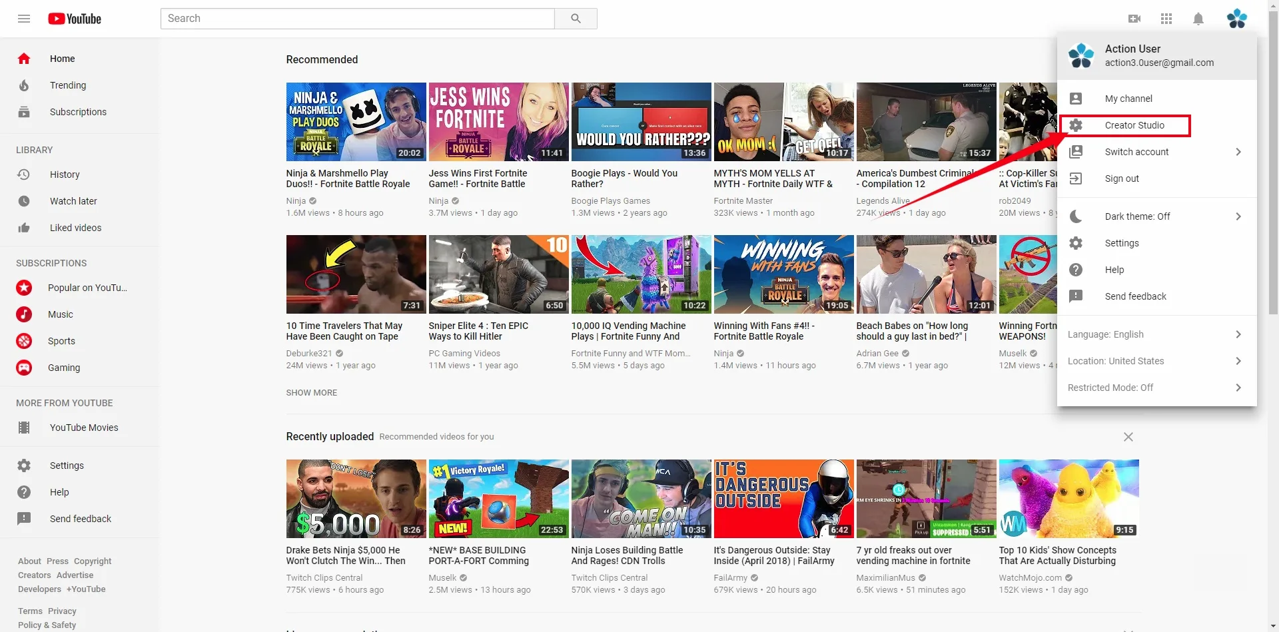
Task: Open Watch later list
Action: [80, 201]
